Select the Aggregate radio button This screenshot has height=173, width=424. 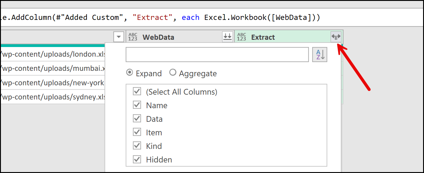(x=173, y=73)
